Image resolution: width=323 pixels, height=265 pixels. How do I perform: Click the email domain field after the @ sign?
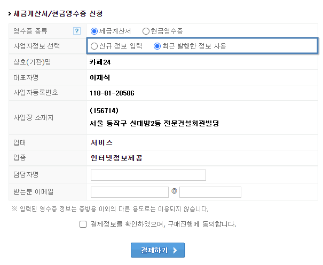(x=210, y=192)
